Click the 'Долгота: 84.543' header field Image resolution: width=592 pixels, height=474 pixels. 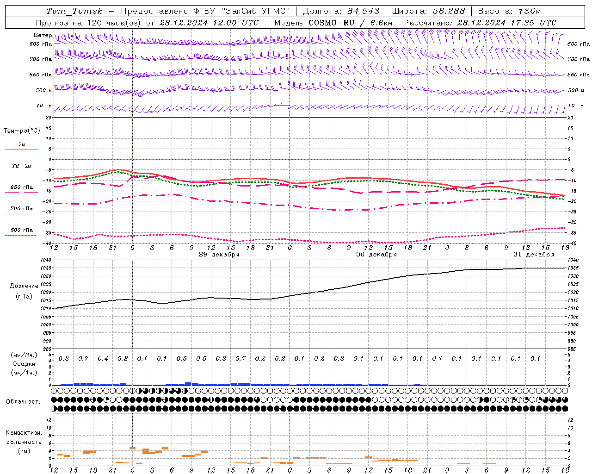pos(341,11)
